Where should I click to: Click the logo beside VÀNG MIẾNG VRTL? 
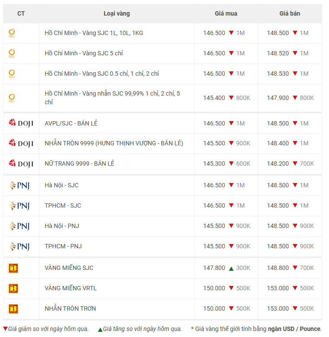[13, 289]
